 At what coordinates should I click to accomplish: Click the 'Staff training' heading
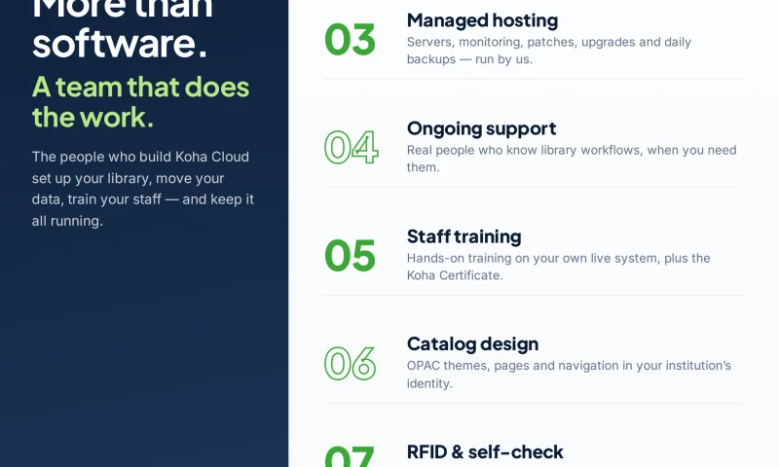tap(464, 236)
